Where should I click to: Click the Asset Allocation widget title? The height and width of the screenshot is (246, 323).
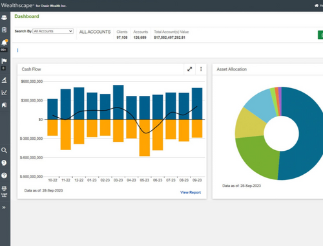(232, 69)
